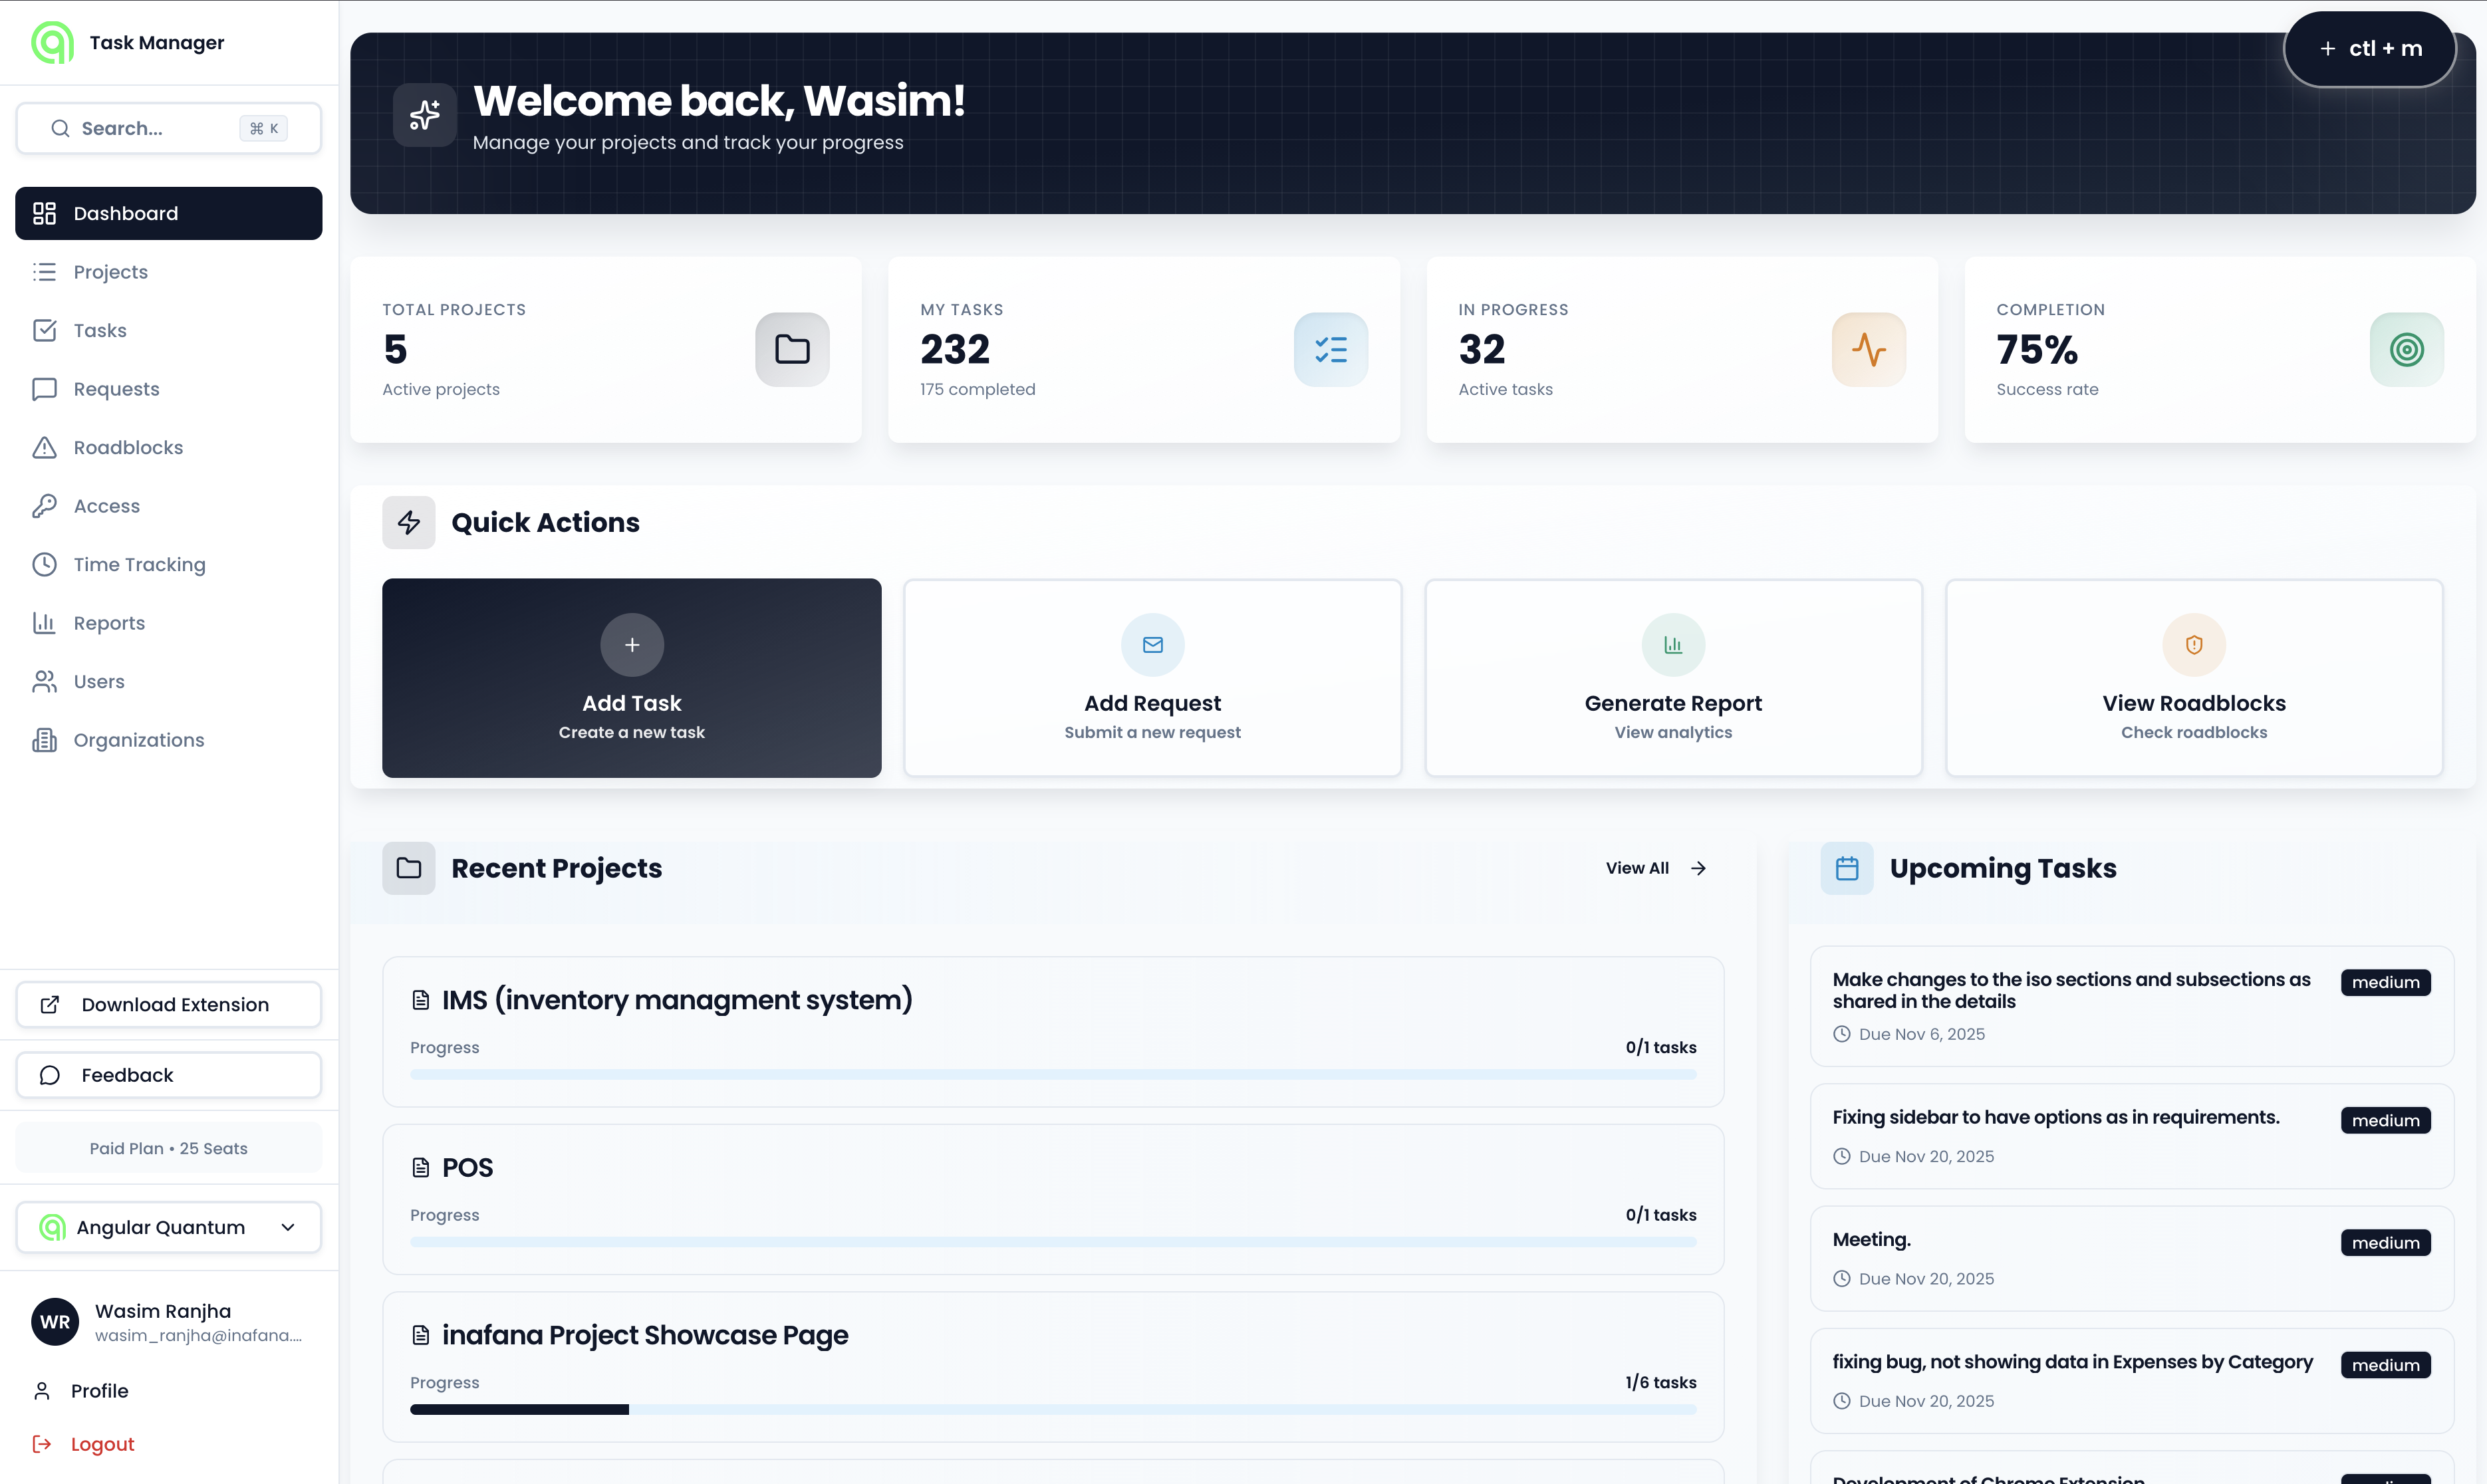Click Generate Report to view analytics

(x=1672, y=678)
